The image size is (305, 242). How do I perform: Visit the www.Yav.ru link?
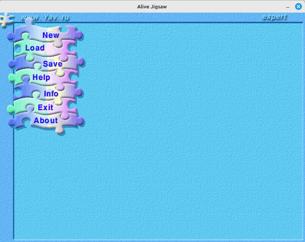point(45,17)
